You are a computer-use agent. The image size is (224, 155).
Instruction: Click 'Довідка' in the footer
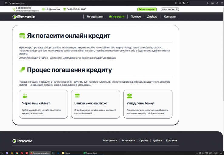tap(157, 140)
